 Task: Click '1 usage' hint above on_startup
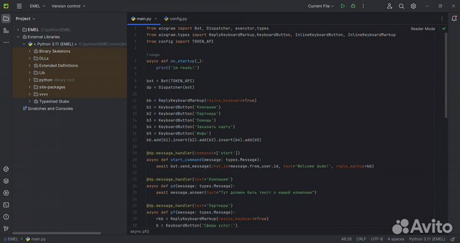pyautogui.click(x=153, y=55)
